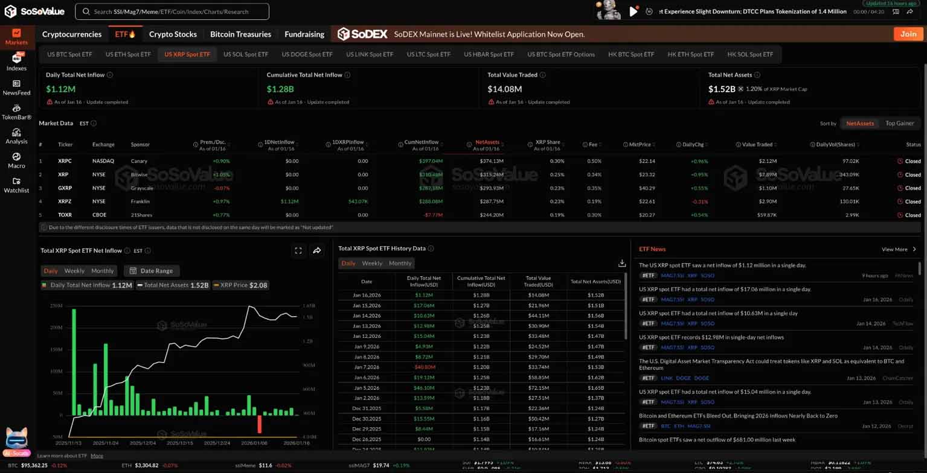
Task: Open news about $17.06 million net inflow
Action: (x=725, y=289)
